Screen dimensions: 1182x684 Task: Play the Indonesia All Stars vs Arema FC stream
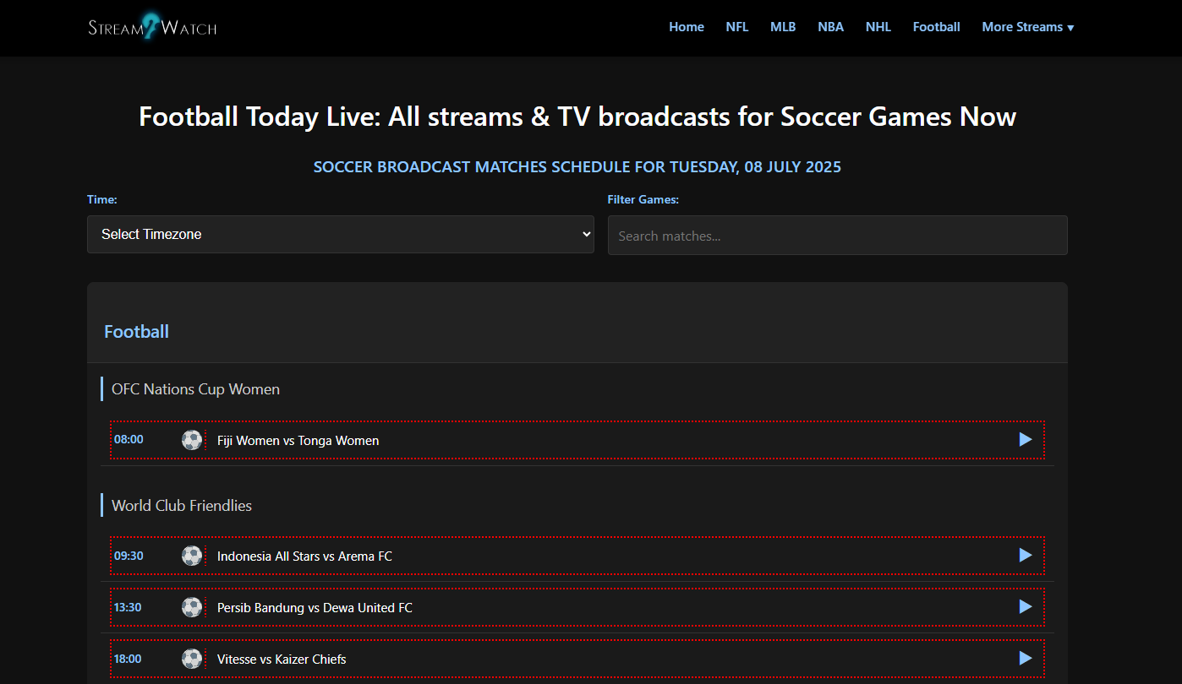1026,556
